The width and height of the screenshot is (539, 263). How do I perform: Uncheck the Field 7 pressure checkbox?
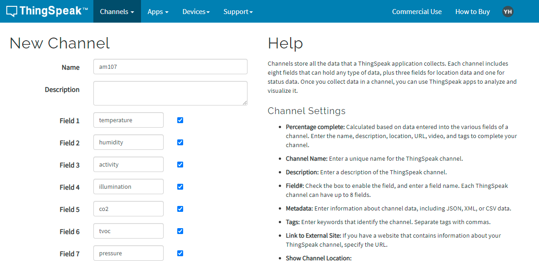click(180, 253)
